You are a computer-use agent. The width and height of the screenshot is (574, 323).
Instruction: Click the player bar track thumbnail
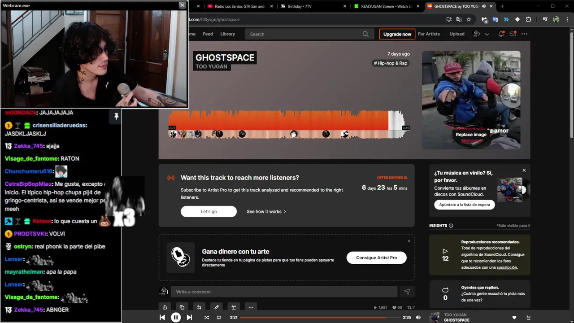click(x=435, y=318)
